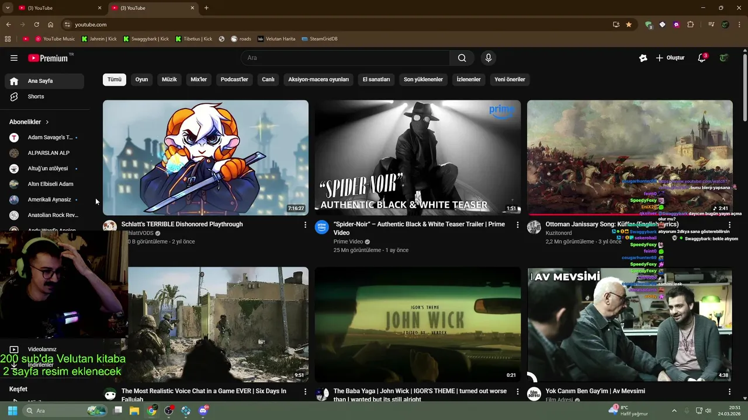748x420 pixels.
Task: Open the Kuzitonord channel avatar
Action: pos(534,227)
